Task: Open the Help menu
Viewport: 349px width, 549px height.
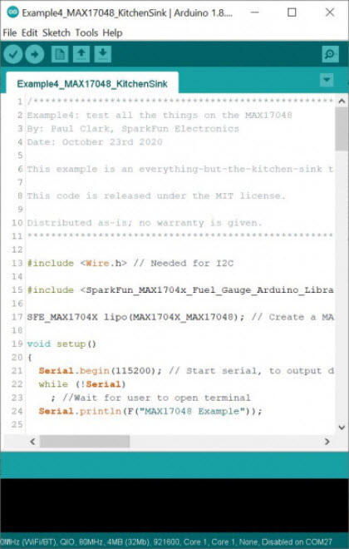Action: pyautogui.click(x=112, y=33)
